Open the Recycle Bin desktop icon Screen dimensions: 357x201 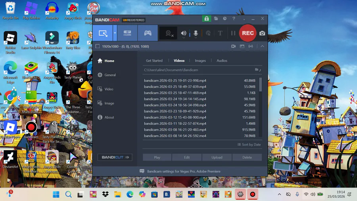pos(10,11)
